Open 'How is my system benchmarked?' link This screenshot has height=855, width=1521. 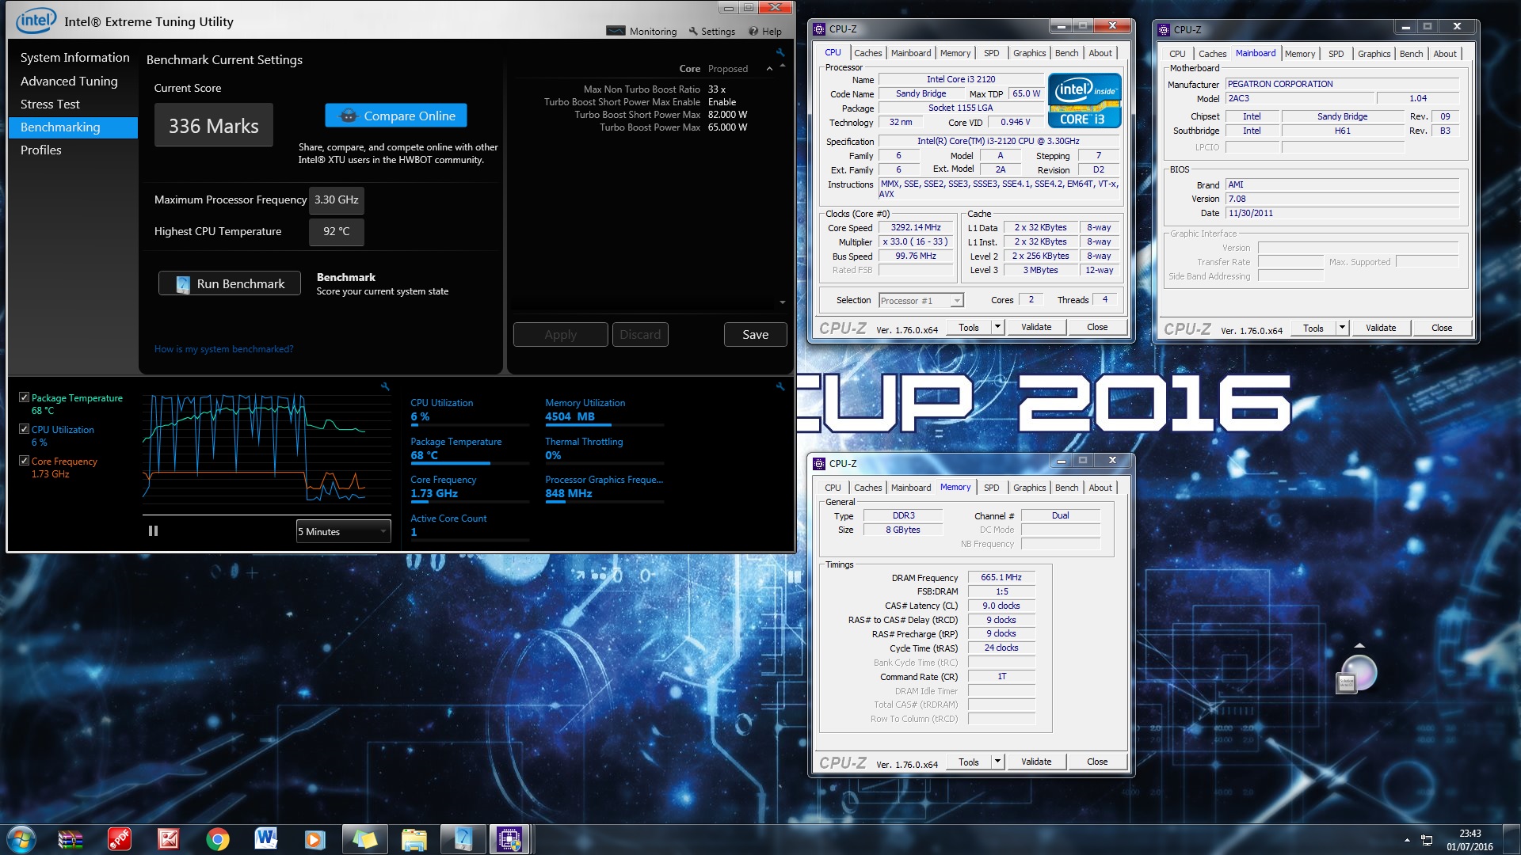pos(223,349)
